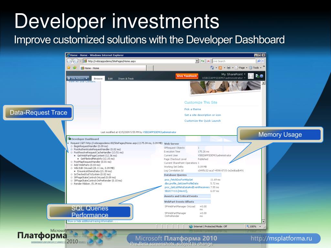331x248 pixels.
Task: Open the Share & Track ribbon tab
Action: (x=126, y=79)
